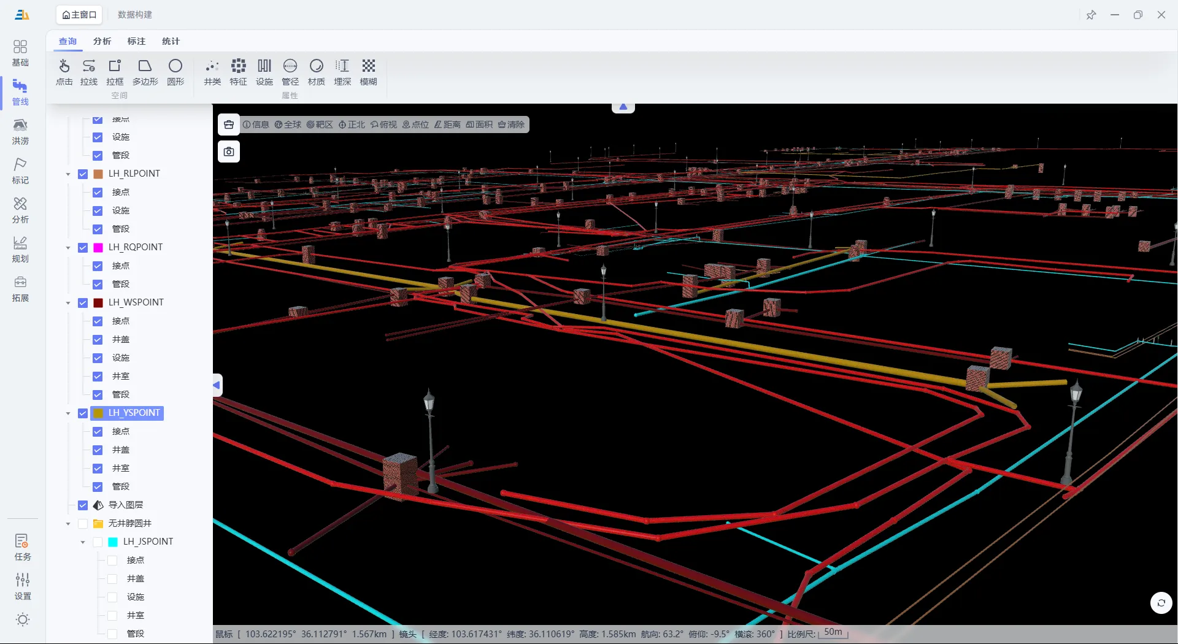The image size is (1178, 644).
Task: Click the 清除 clear button
Action: 511,125
